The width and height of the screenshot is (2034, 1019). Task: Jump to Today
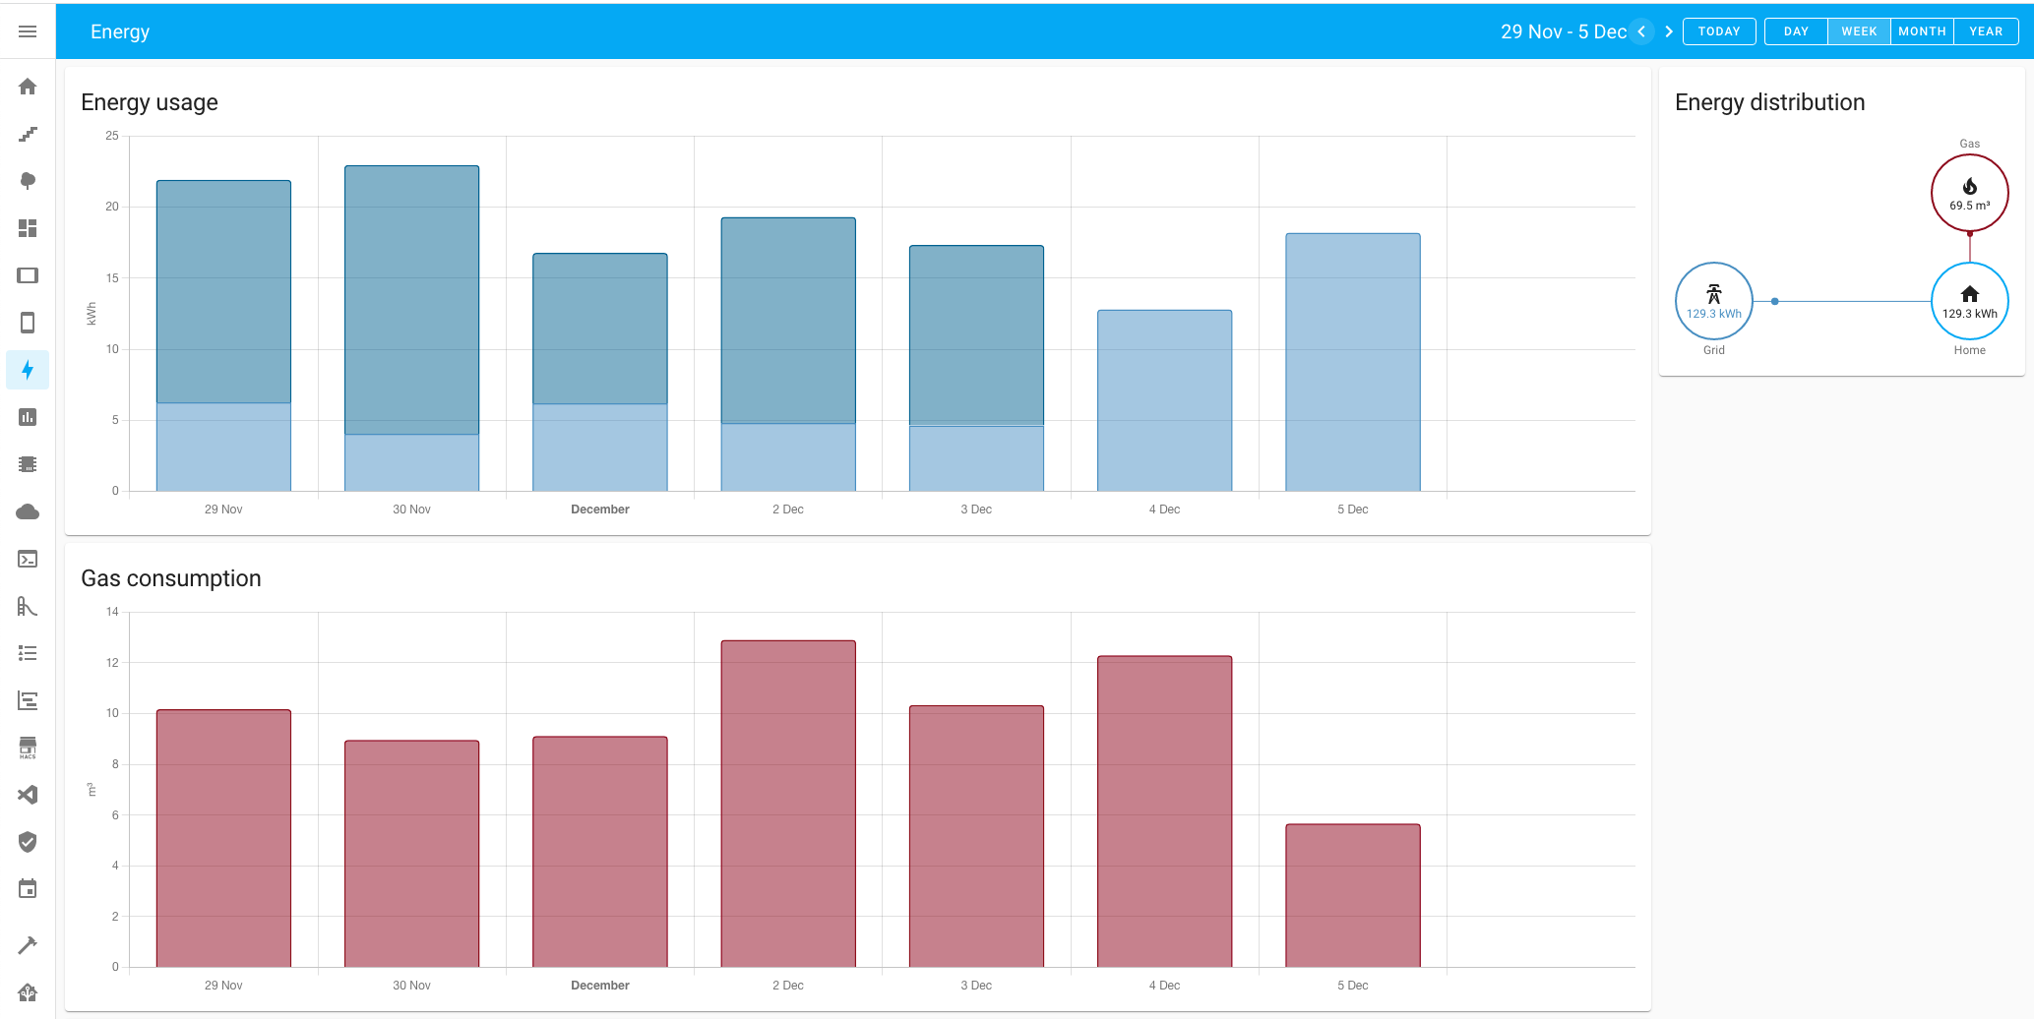[1719, 31]
